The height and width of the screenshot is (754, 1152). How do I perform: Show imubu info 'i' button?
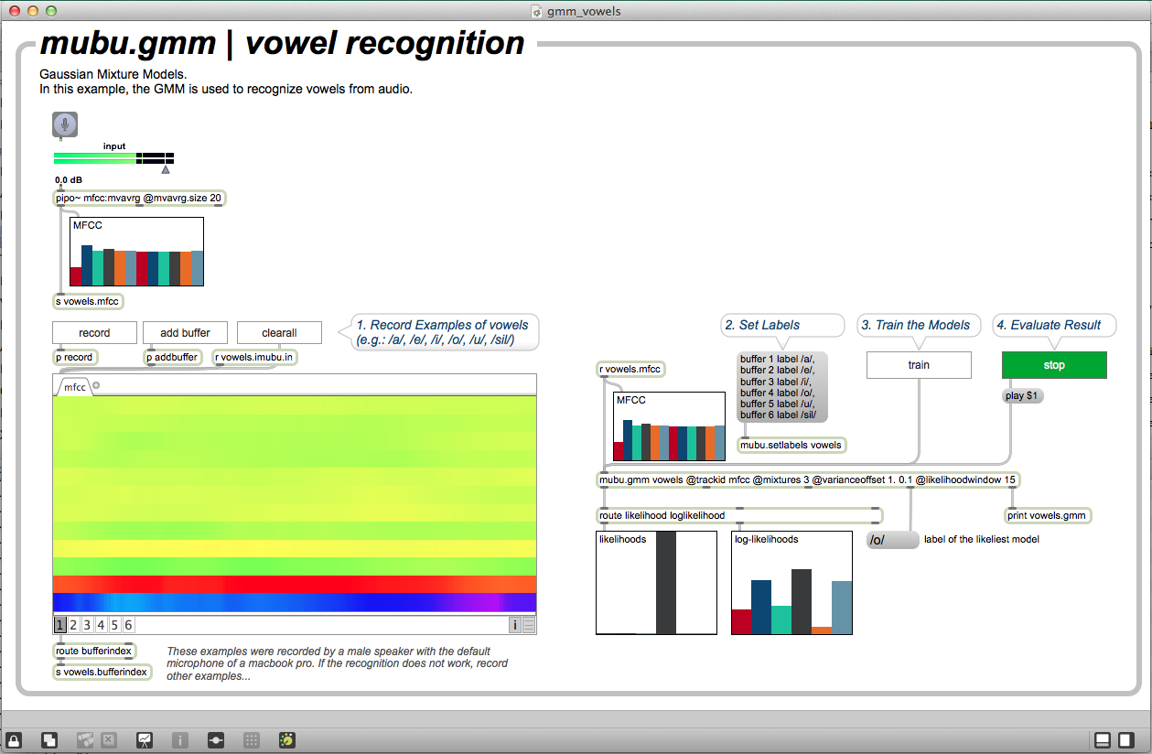point(515,625)
